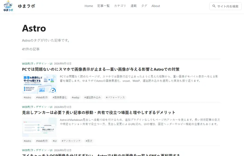Select the #遅延読み込み tag
Screen dimensions: 244x156
[93, 98]
